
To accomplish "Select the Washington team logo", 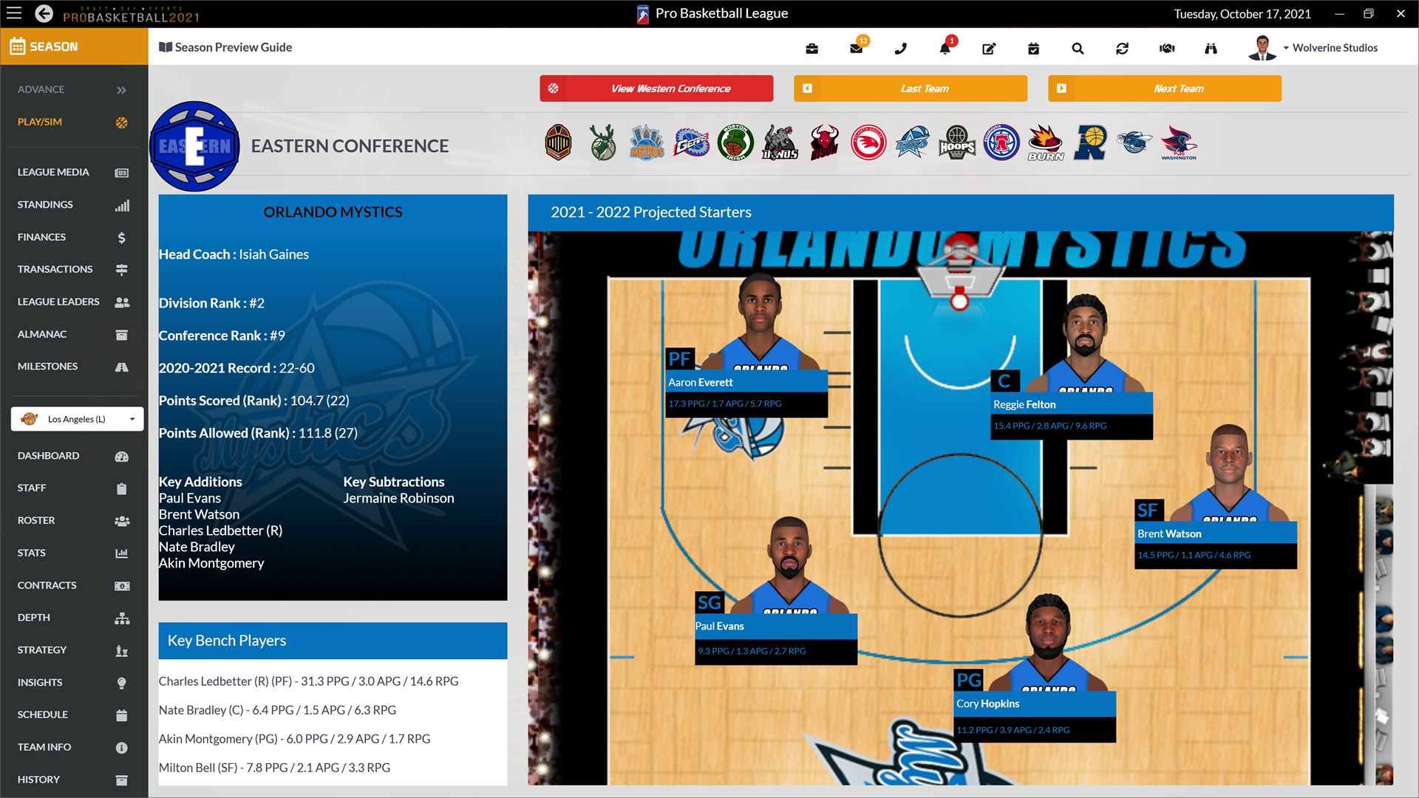I will (x=1178, y=143).
